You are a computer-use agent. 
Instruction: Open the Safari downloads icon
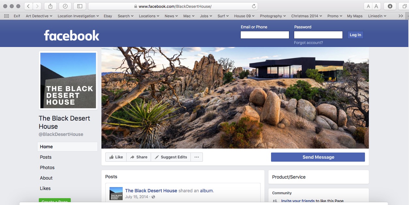pos(390,6)
